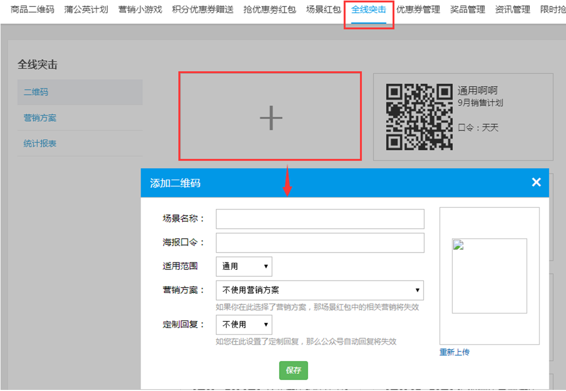Viewport: 566px width, 391px height.
Task: Select 二维码 in the left sidebar
Action: pyautogui.click(x=36, y=92)
